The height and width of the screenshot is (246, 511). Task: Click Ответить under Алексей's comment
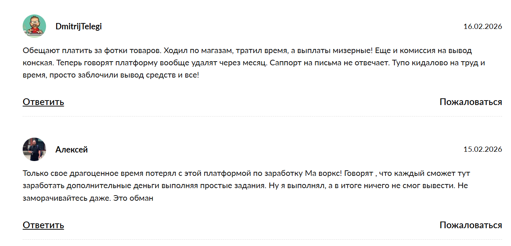pyautogui.click(x=43, y=225)
